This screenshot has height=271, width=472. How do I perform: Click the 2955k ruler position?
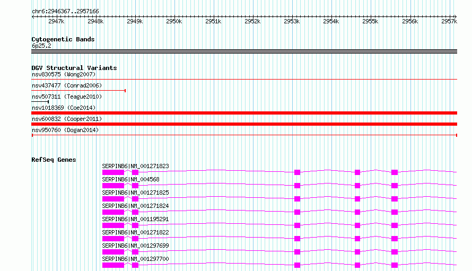370,21
